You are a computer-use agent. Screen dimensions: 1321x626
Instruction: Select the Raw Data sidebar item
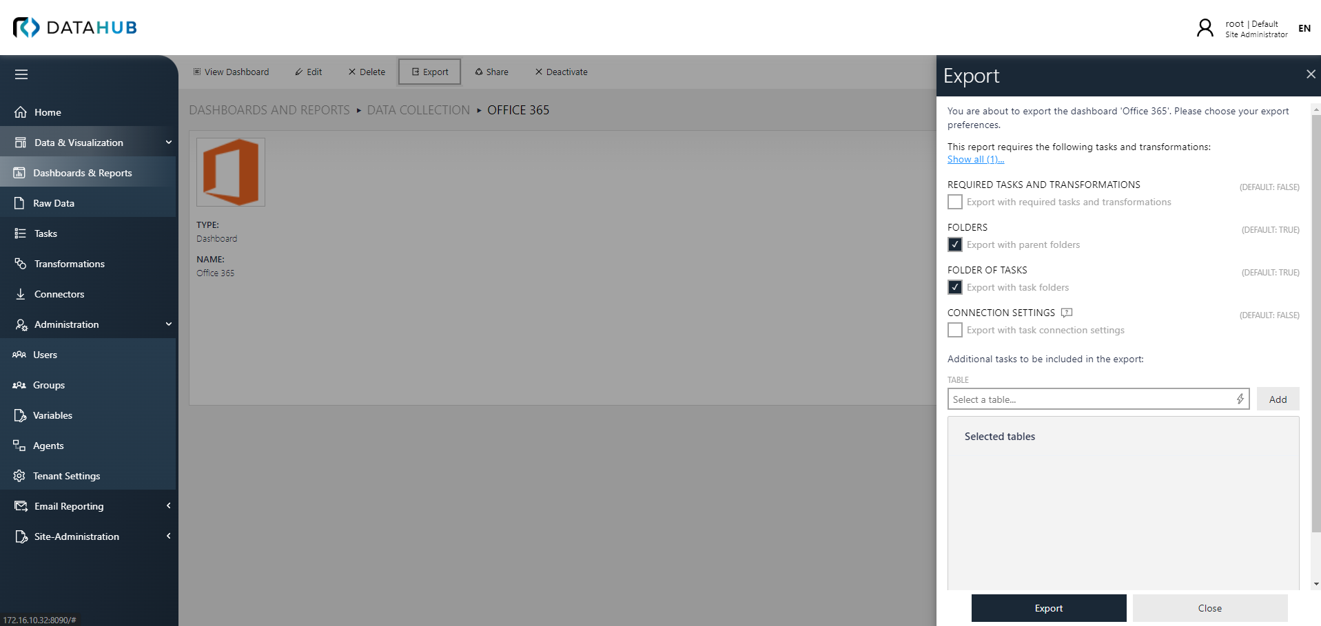[55, 202]
